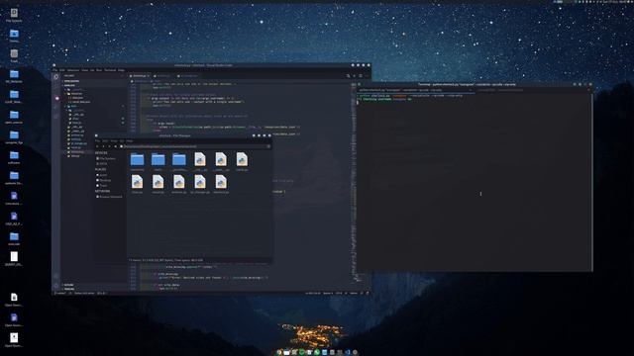Click encoding entry in VS Code status bar
The height and width of the screenshot is (356, 634).
(x=339, y=293)
